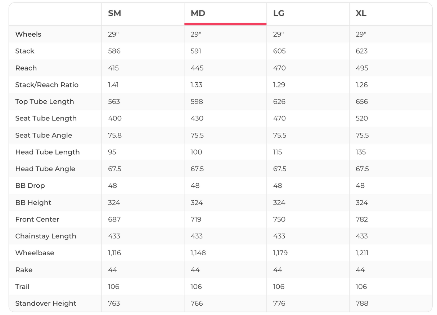Click the BB Drop row label
Image resolution: width=437 pixels, height=315 pixels.
[30, 186]
